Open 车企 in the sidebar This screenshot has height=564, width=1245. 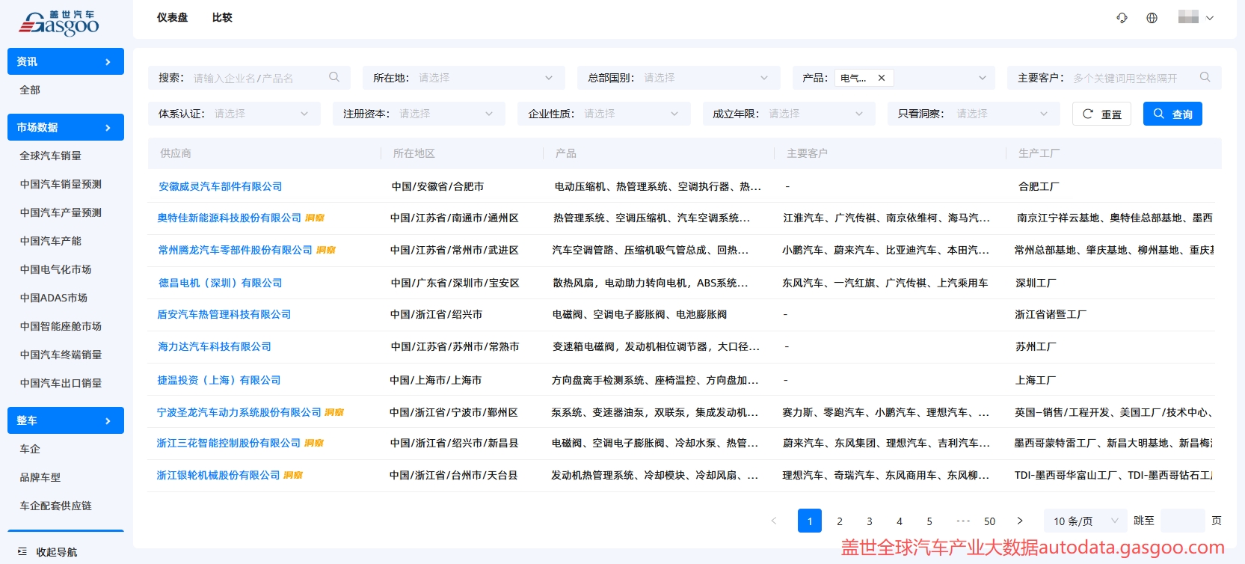30,449
